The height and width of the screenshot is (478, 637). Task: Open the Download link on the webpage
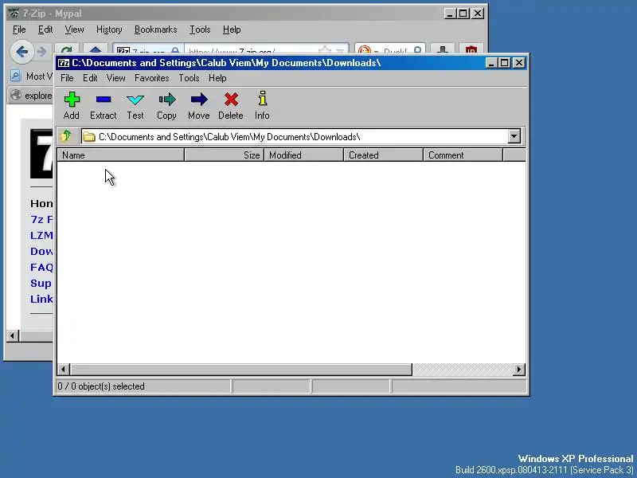41,251
